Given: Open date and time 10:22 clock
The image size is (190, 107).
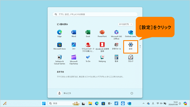Looking at the screenshot, I should [173, 103].
